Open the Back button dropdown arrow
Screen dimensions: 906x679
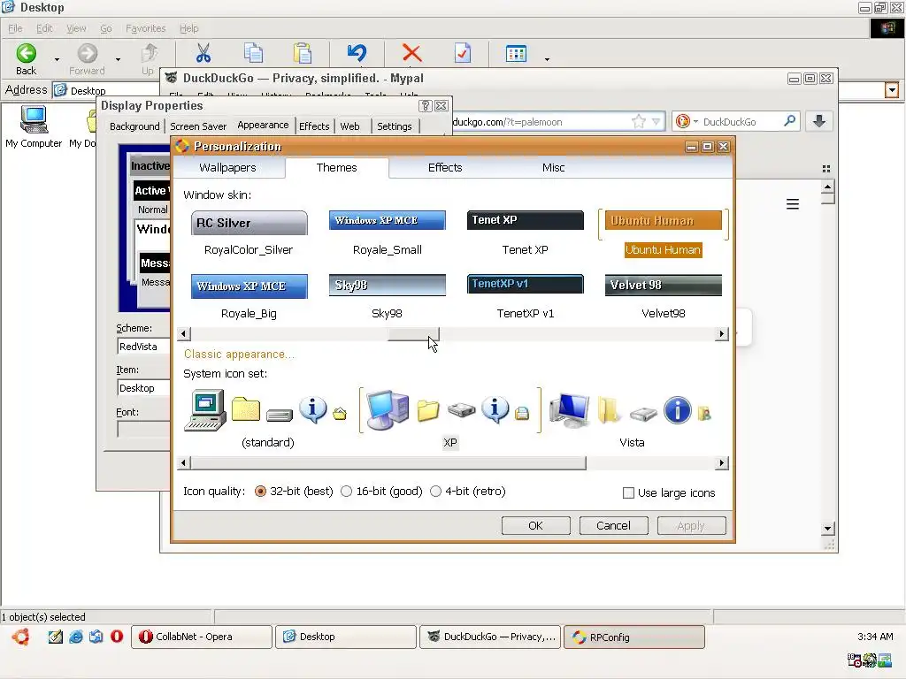click(x=57, y=59)
